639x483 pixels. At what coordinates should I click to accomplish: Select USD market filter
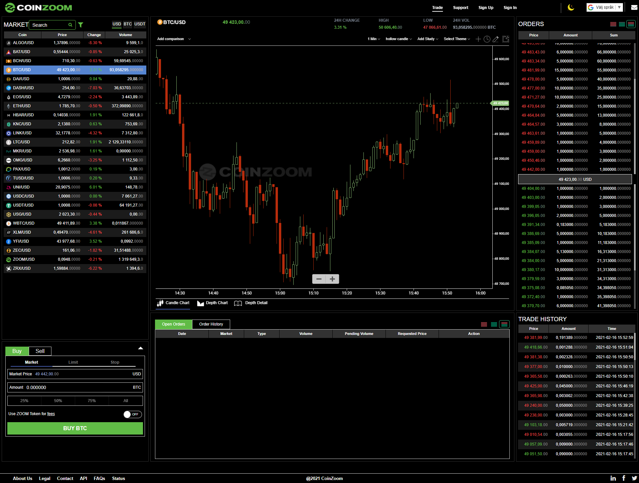(x=117, y=24)
